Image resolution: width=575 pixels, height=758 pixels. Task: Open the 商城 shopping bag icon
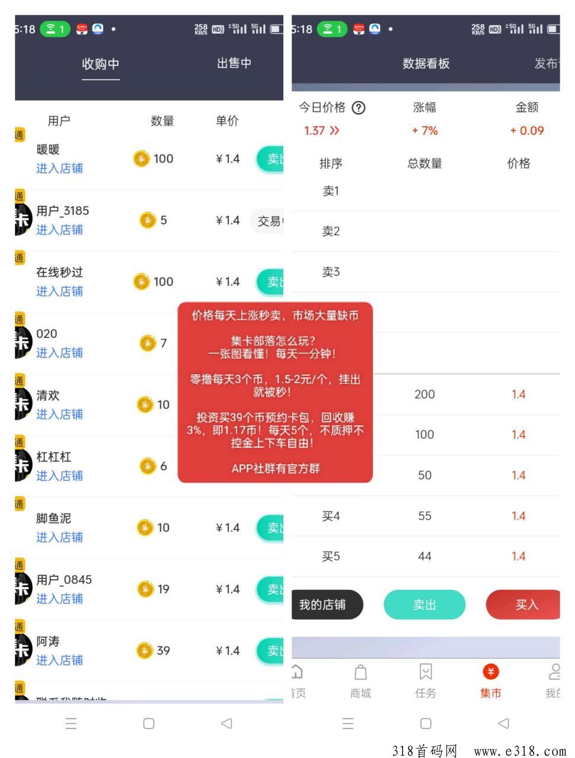[360, 672]
